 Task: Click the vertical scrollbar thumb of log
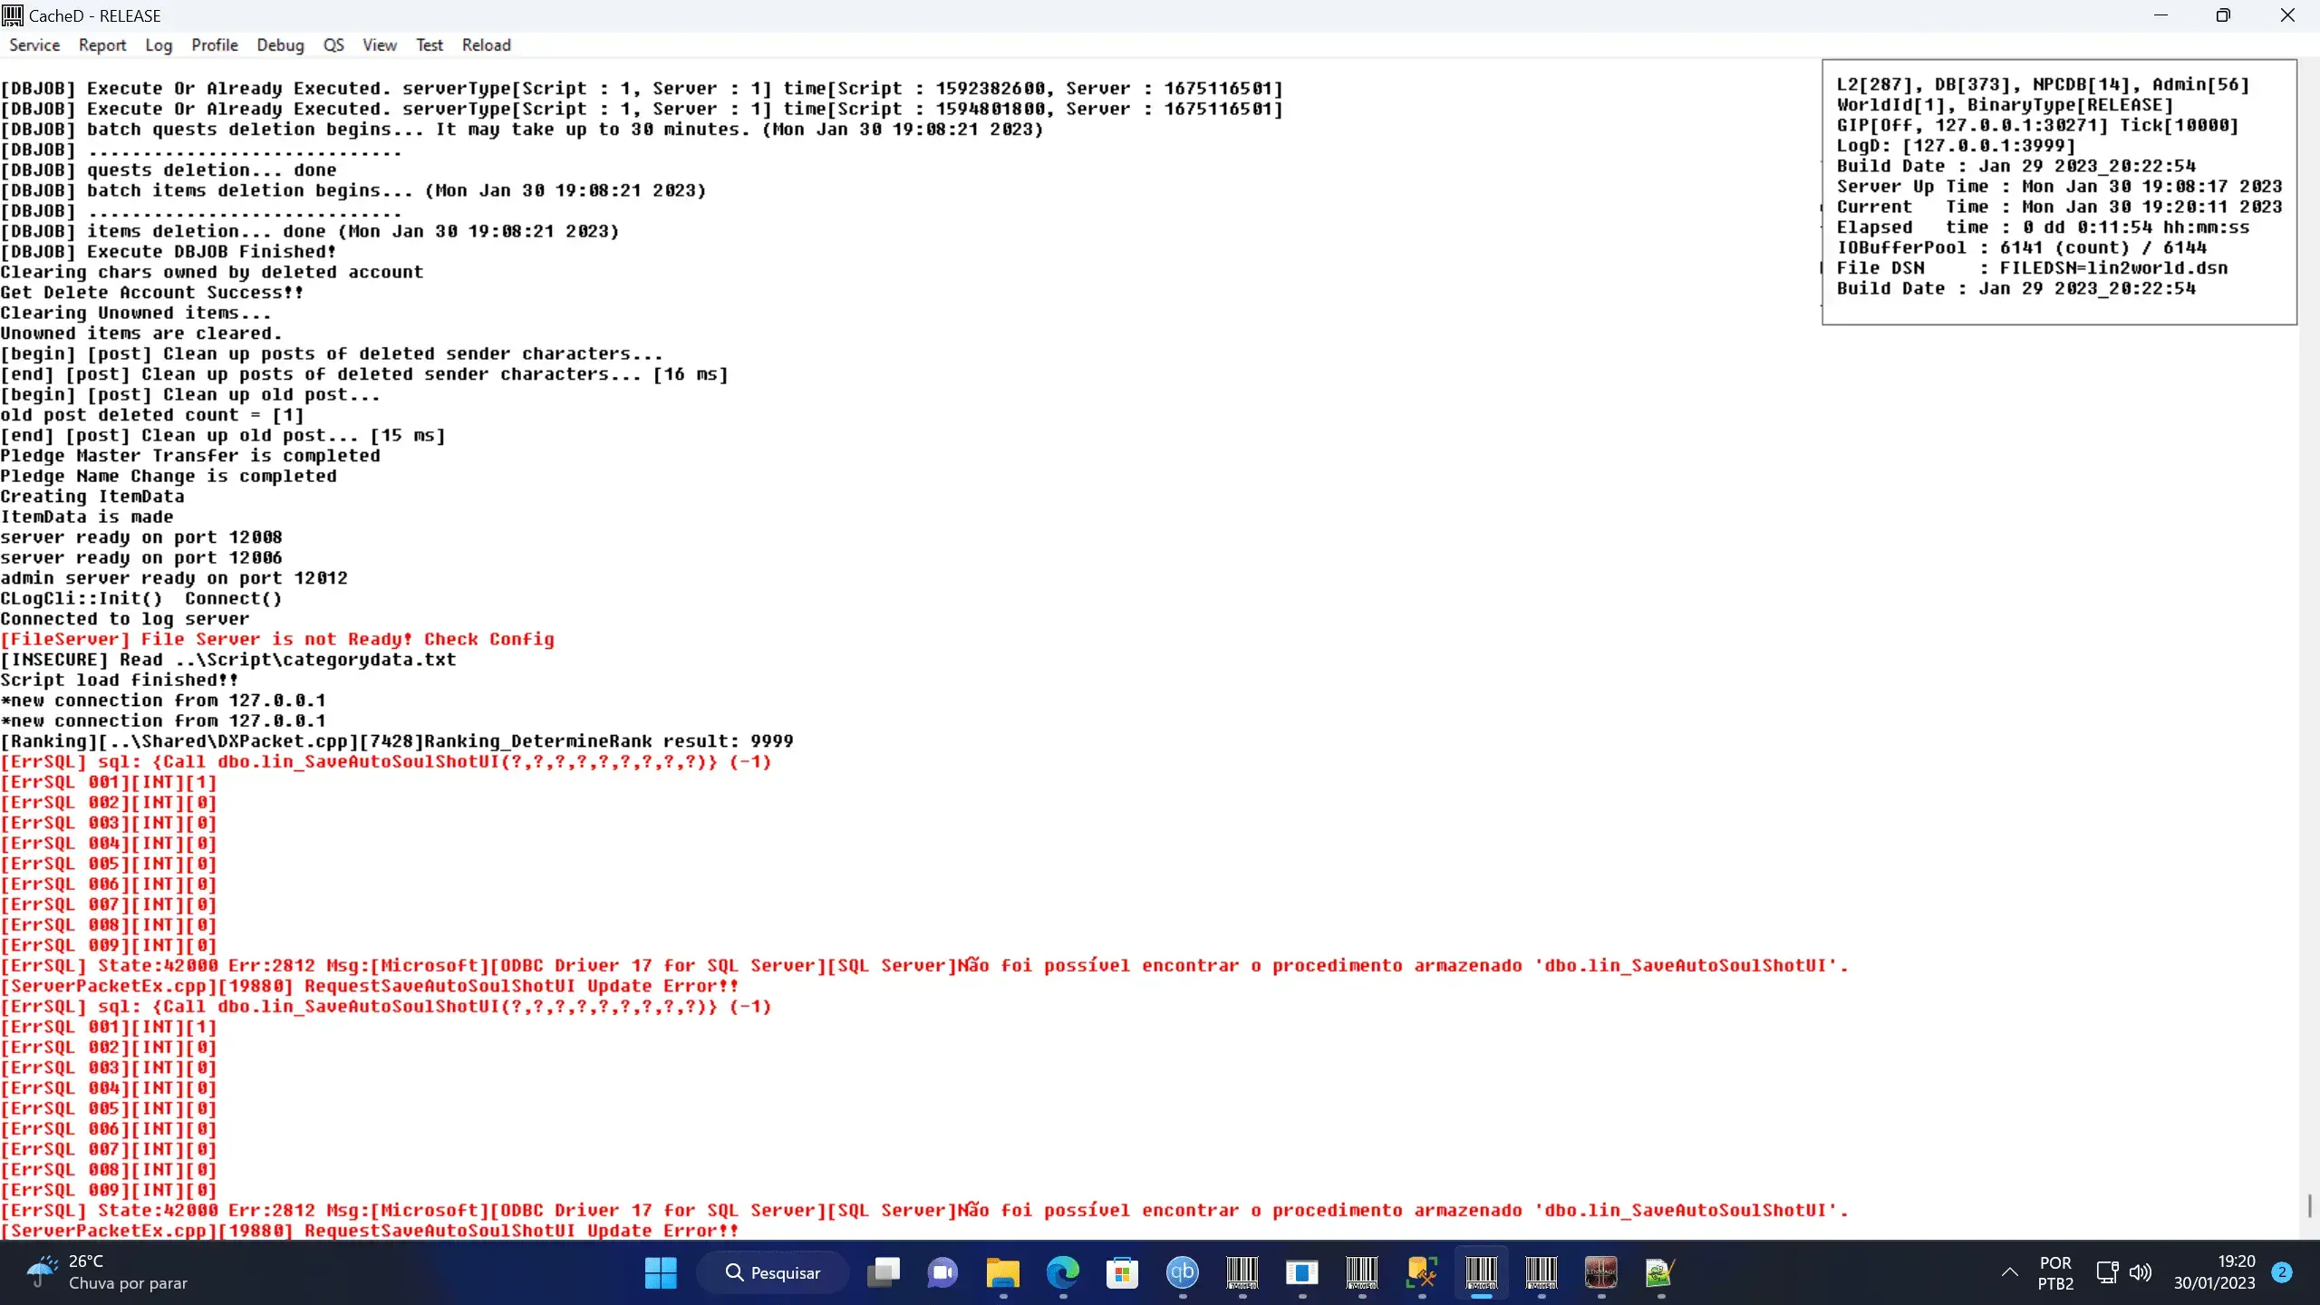click(2309, 1206)
